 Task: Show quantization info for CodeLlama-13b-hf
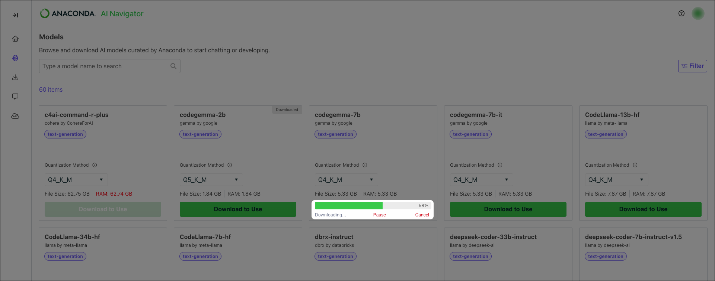pyautogui.click(x=635, y=165)
